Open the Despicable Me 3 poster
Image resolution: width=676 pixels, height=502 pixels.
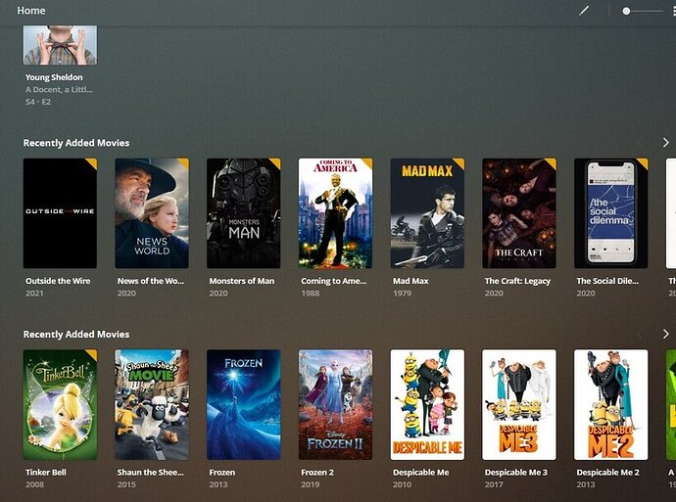pos(519,405)
